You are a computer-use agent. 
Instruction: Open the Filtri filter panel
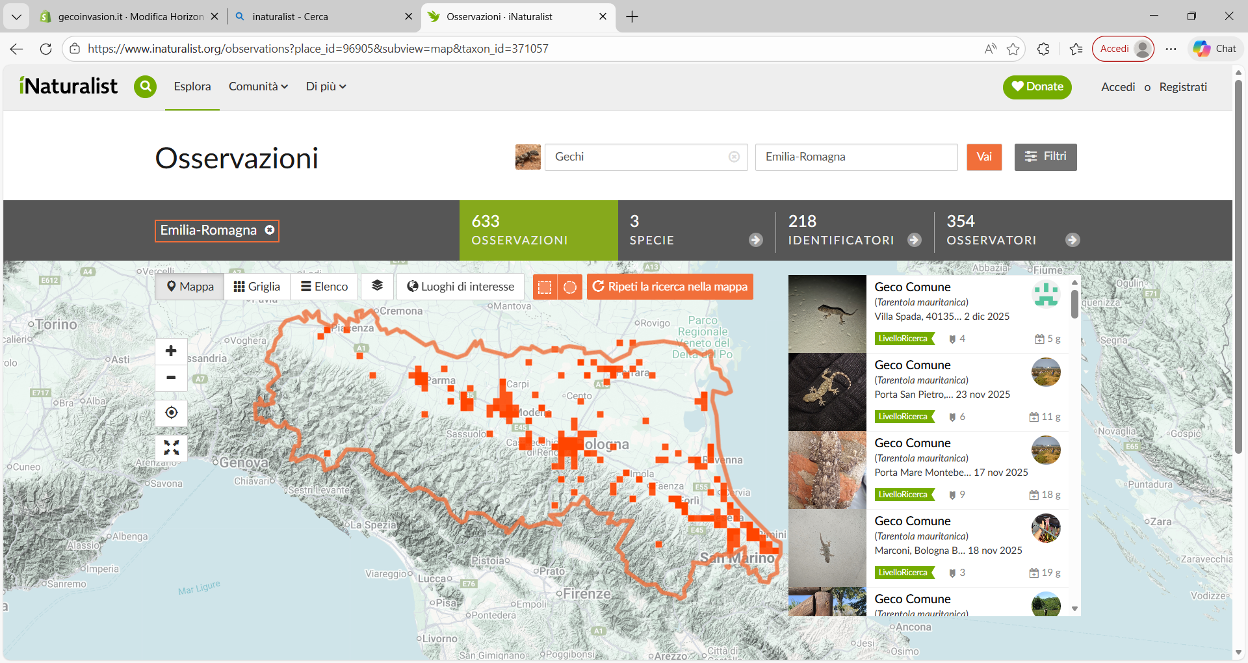pyautogui.click(x=1045, y=157)
